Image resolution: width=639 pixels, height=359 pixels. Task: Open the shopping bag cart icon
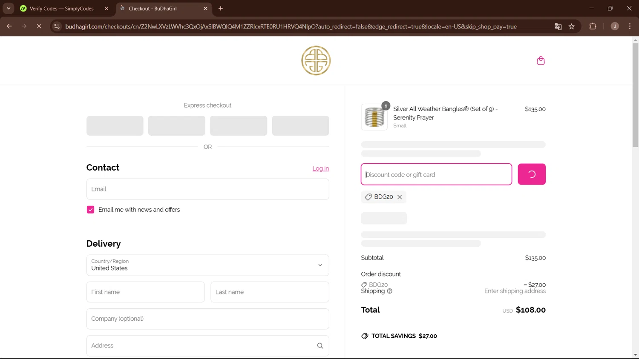coord(541,60)
